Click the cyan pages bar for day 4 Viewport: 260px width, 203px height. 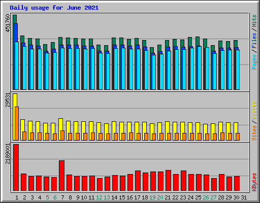tap(40, 69)
